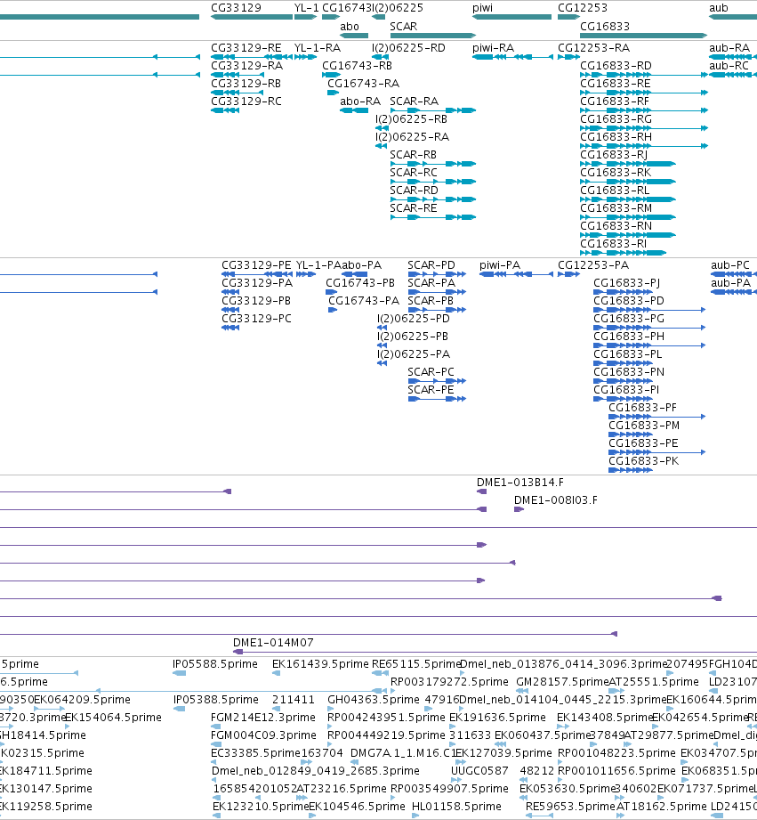The height and width of the screenshot is (820, 757).
Task: Click the SCAR-RB transcript label
Action: (413, 155)
